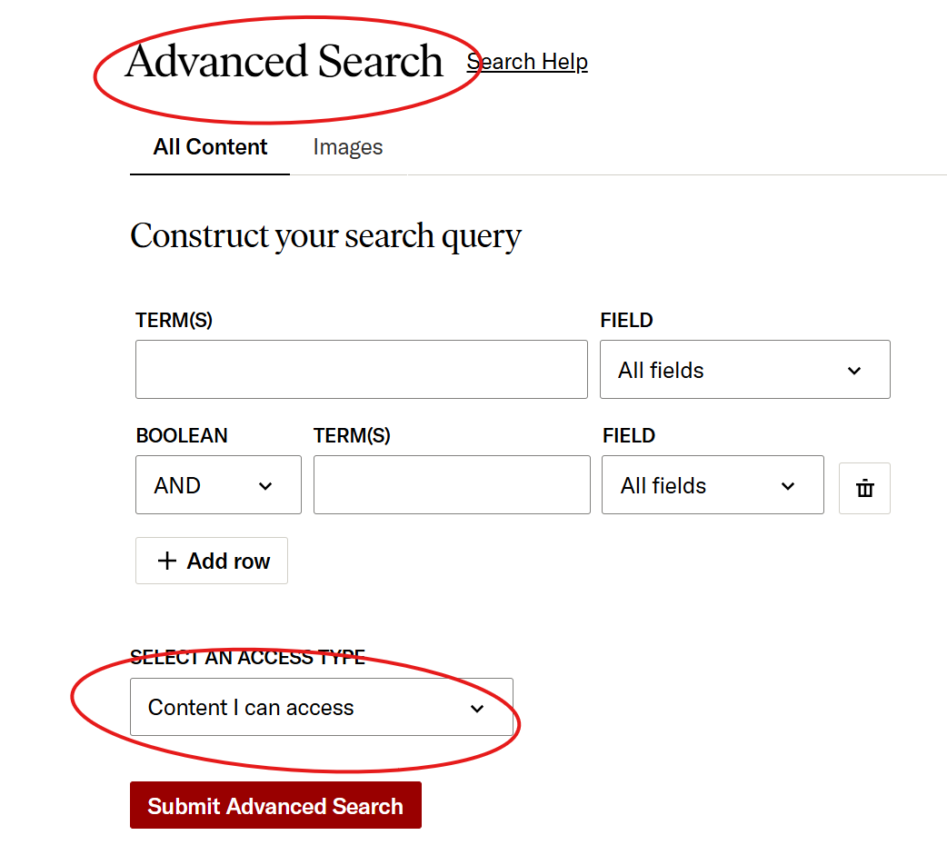Select the All Content tab
The height and width of the screenshot is (855, 947).
point(210,147)
